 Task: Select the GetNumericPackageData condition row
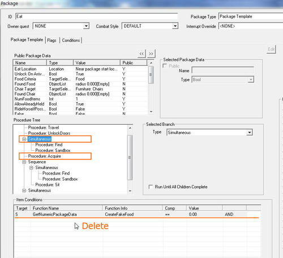[137, 214]
